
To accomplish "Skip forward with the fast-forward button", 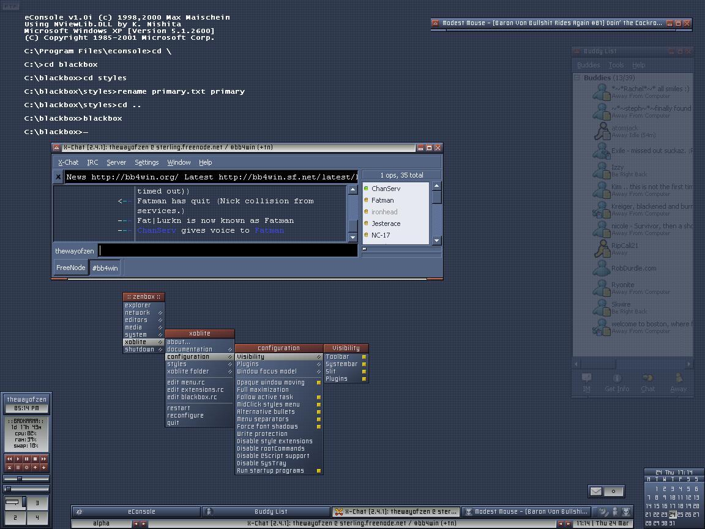I will [43, 459].
